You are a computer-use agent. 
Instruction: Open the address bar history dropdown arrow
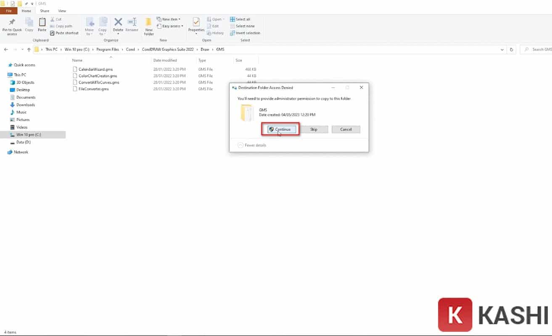(x=502, y=50)
